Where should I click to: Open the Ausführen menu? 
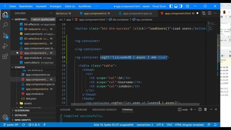[x=85, y=6]
